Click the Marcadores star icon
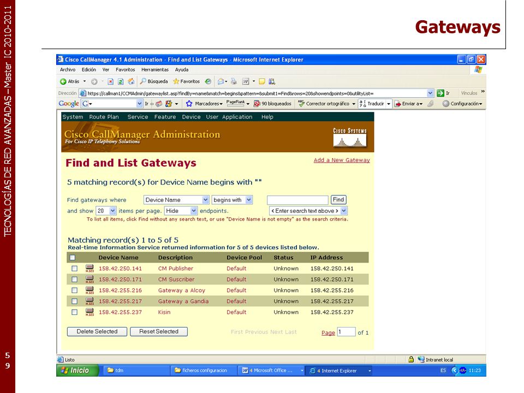Image resolution: width=524 pixels, height=393 pixels. [x=189, y=104]
